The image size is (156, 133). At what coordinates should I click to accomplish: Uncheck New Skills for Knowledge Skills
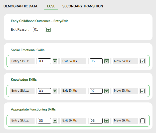(142, 91)
